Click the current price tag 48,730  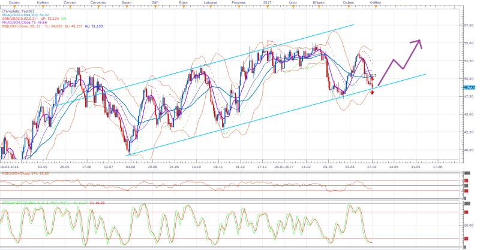(x=470, y=87)
